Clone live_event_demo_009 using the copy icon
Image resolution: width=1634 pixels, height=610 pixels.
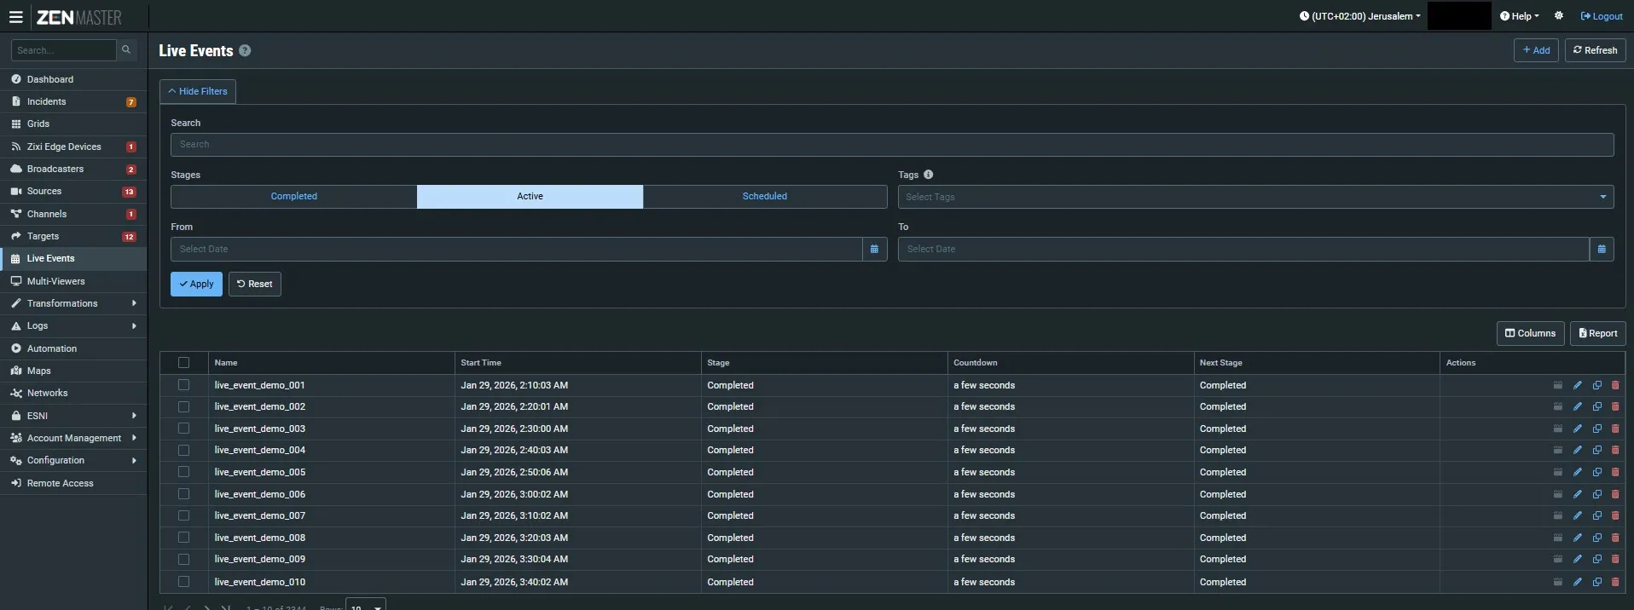tap(1597, 559)
